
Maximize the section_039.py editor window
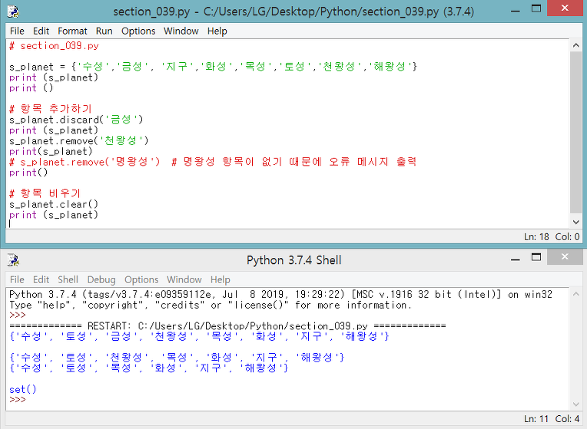coord(536,9)
